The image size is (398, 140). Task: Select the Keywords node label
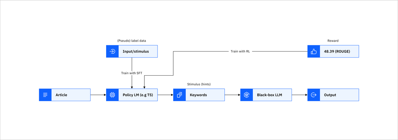[x=198, y=95]
